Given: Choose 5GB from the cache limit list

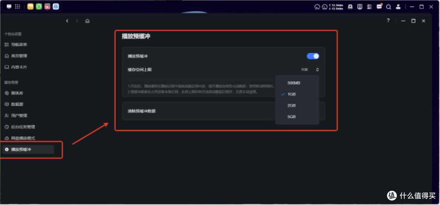Looking at the screenshot, I should click(x=297, y=117).
